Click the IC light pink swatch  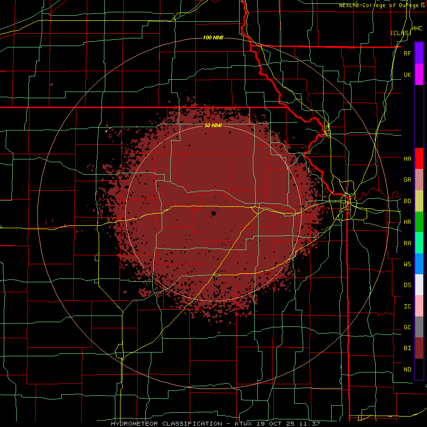coord(419,306)
